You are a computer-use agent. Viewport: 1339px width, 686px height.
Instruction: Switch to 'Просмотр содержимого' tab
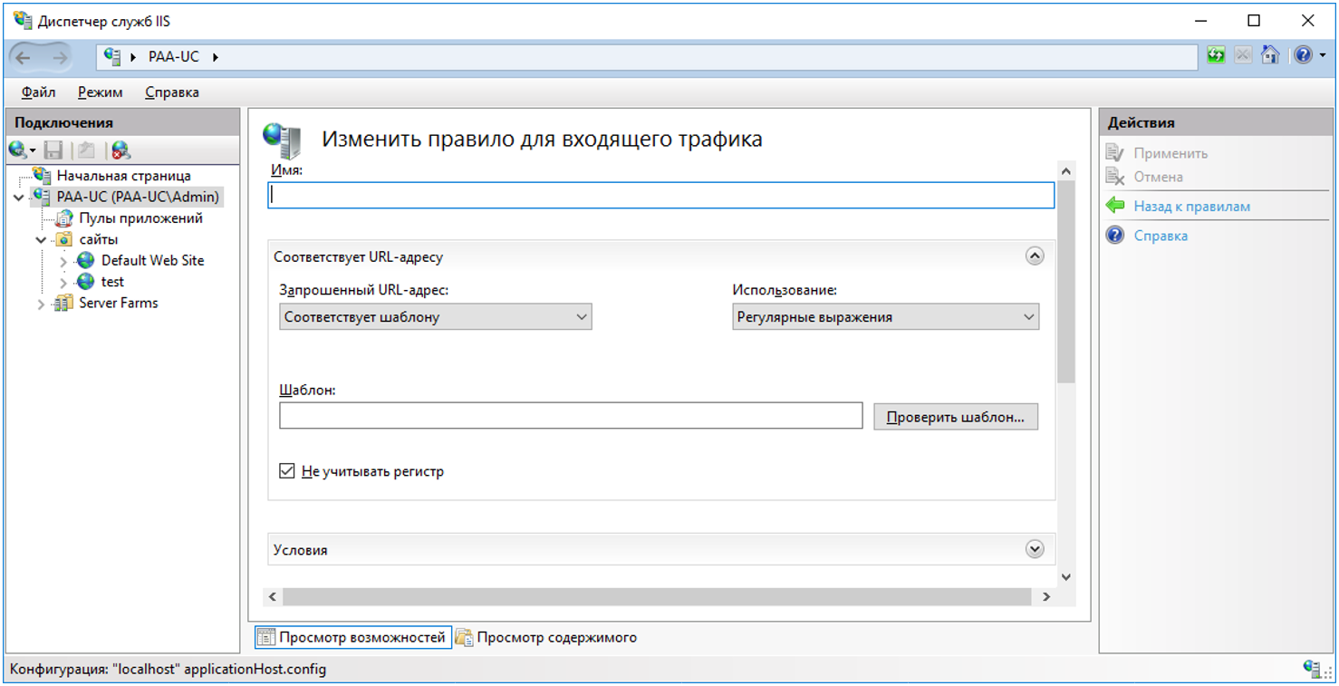(x=546, y=637)
